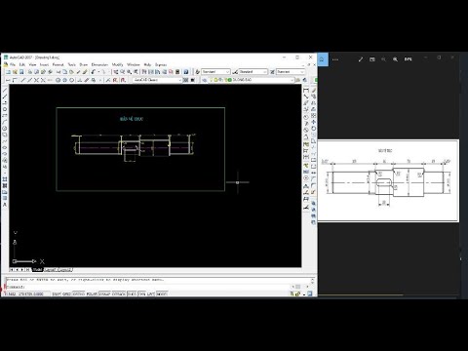This screenshot has width=468, height=351.
Task: Click the zoom percentage in Photos viewer
Action: pos(408,59)
